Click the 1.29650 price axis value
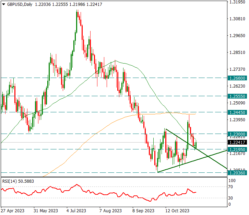This screenshot has width=249, height=215. (x=237, y=36)
